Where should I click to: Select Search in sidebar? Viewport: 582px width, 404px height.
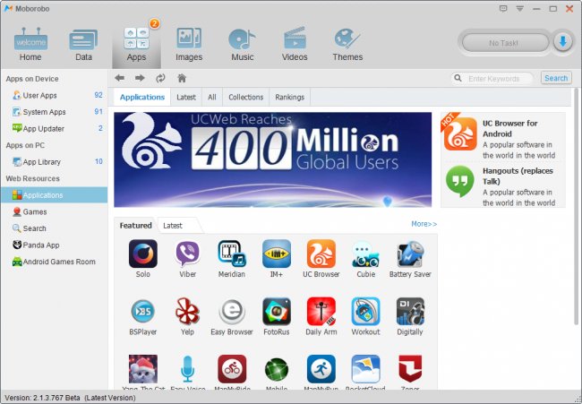(x=55, y=228)
